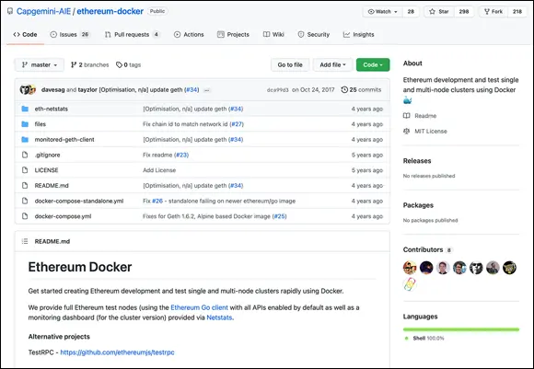Image resolution: width=534 pixels, height=369 pixels.
Task: Click the star count 298
Action: [x=464, y=12]
